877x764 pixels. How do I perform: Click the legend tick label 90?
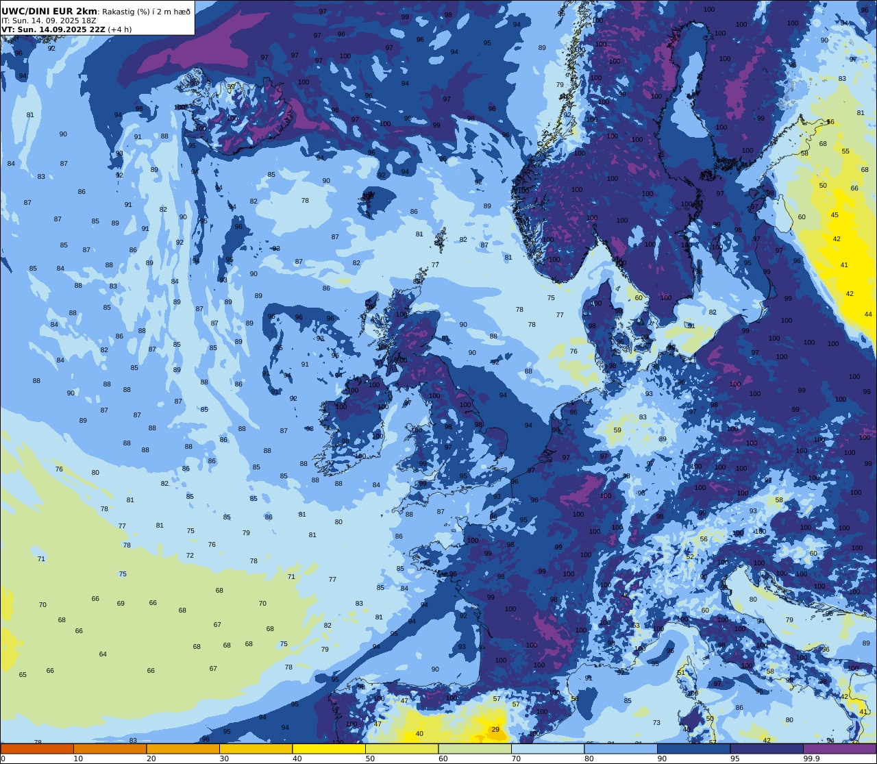(x=662, y=759)
